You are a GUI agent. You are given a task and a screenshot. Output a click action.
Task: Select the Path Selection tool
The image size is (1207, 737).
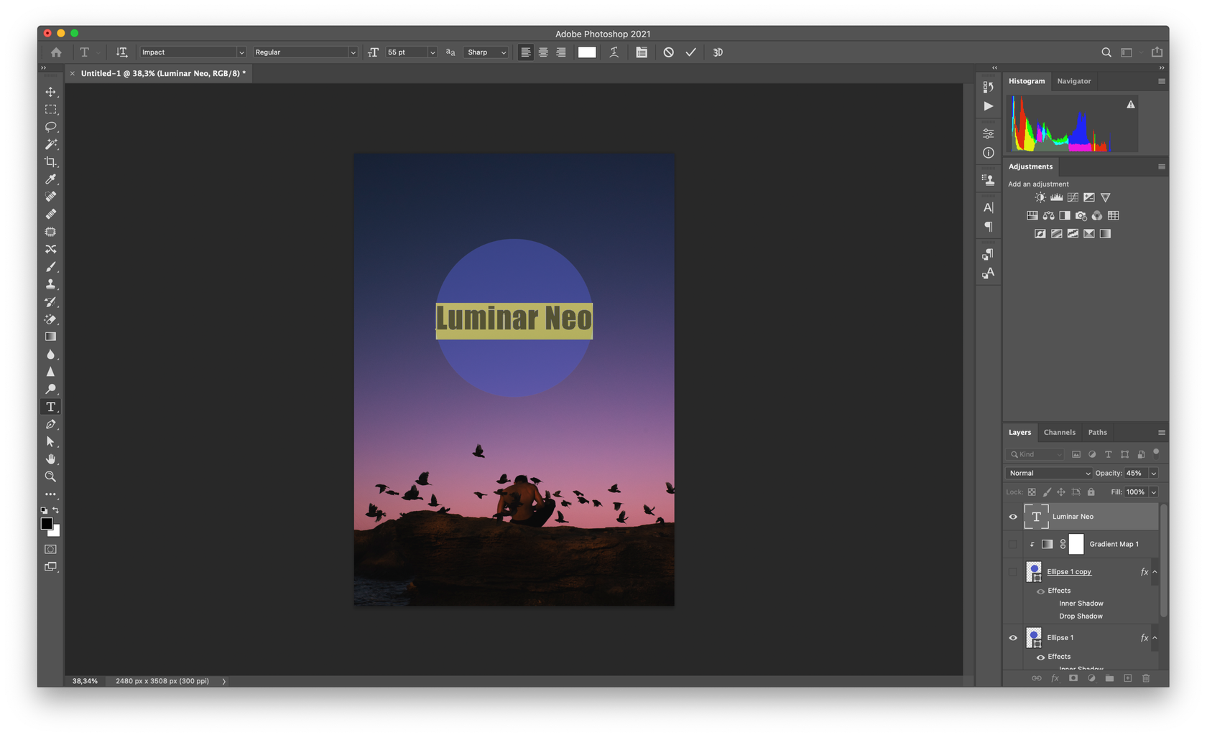(50, 441)
